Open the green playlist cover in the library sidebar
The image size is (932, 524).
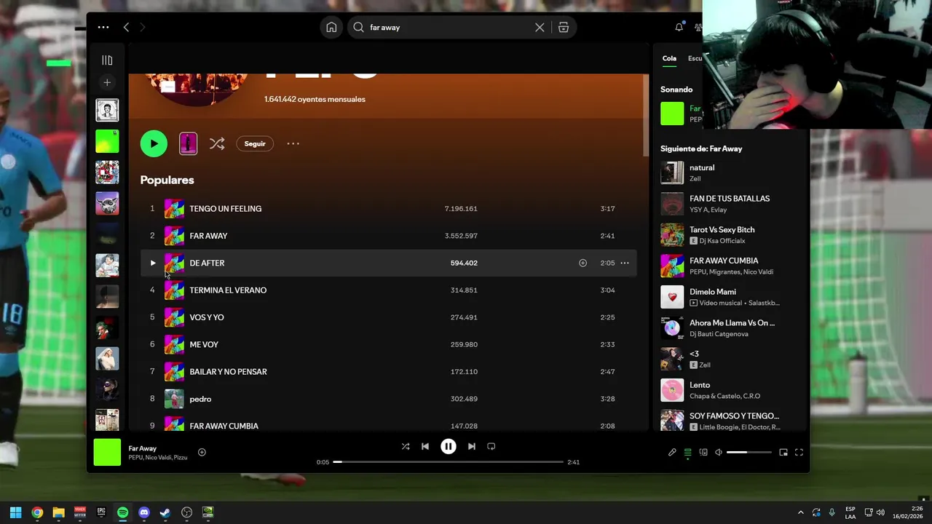107,141
